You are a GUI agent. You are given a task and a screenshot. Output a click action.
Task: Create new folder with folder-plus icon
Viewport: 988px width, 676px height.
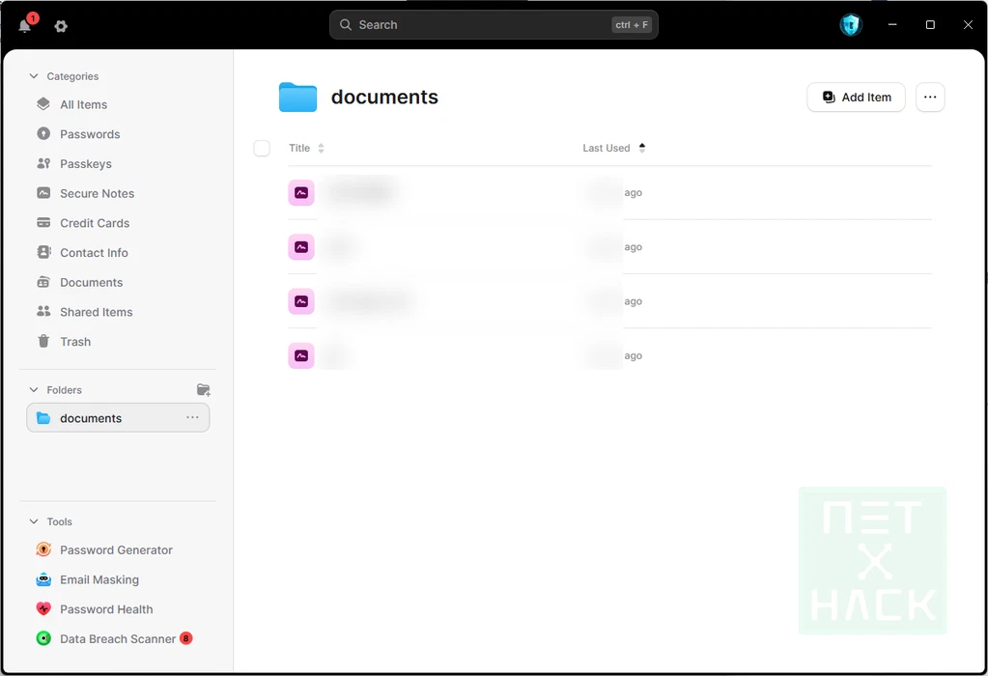click(203, 390)
